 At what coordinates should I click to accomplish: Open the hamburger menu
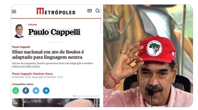point(14,12)
